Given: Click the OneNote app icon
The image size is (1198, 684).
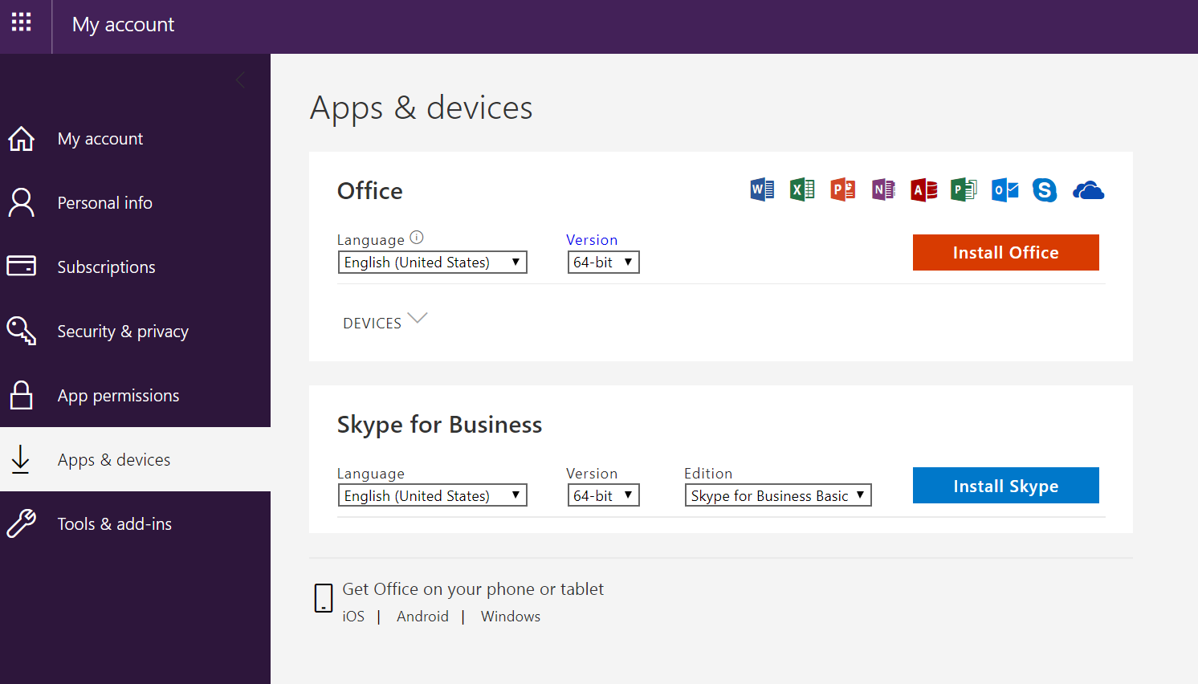Looking at the screenshot, I should [883, 190].
